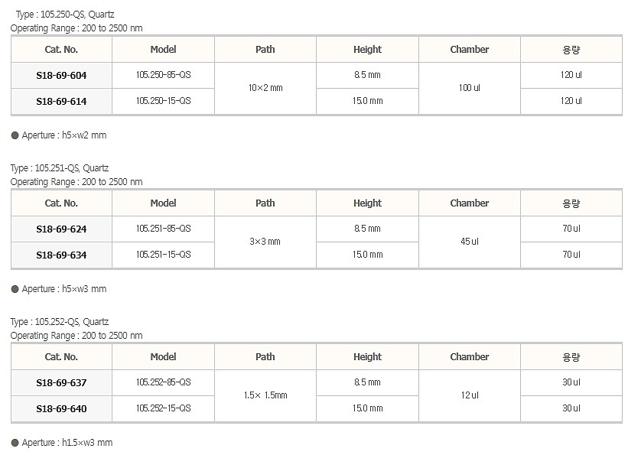The height and width of the screenshot is (468, 628).
Task: Click model 105.251-15-QS cell
Action: click(163, 254)
